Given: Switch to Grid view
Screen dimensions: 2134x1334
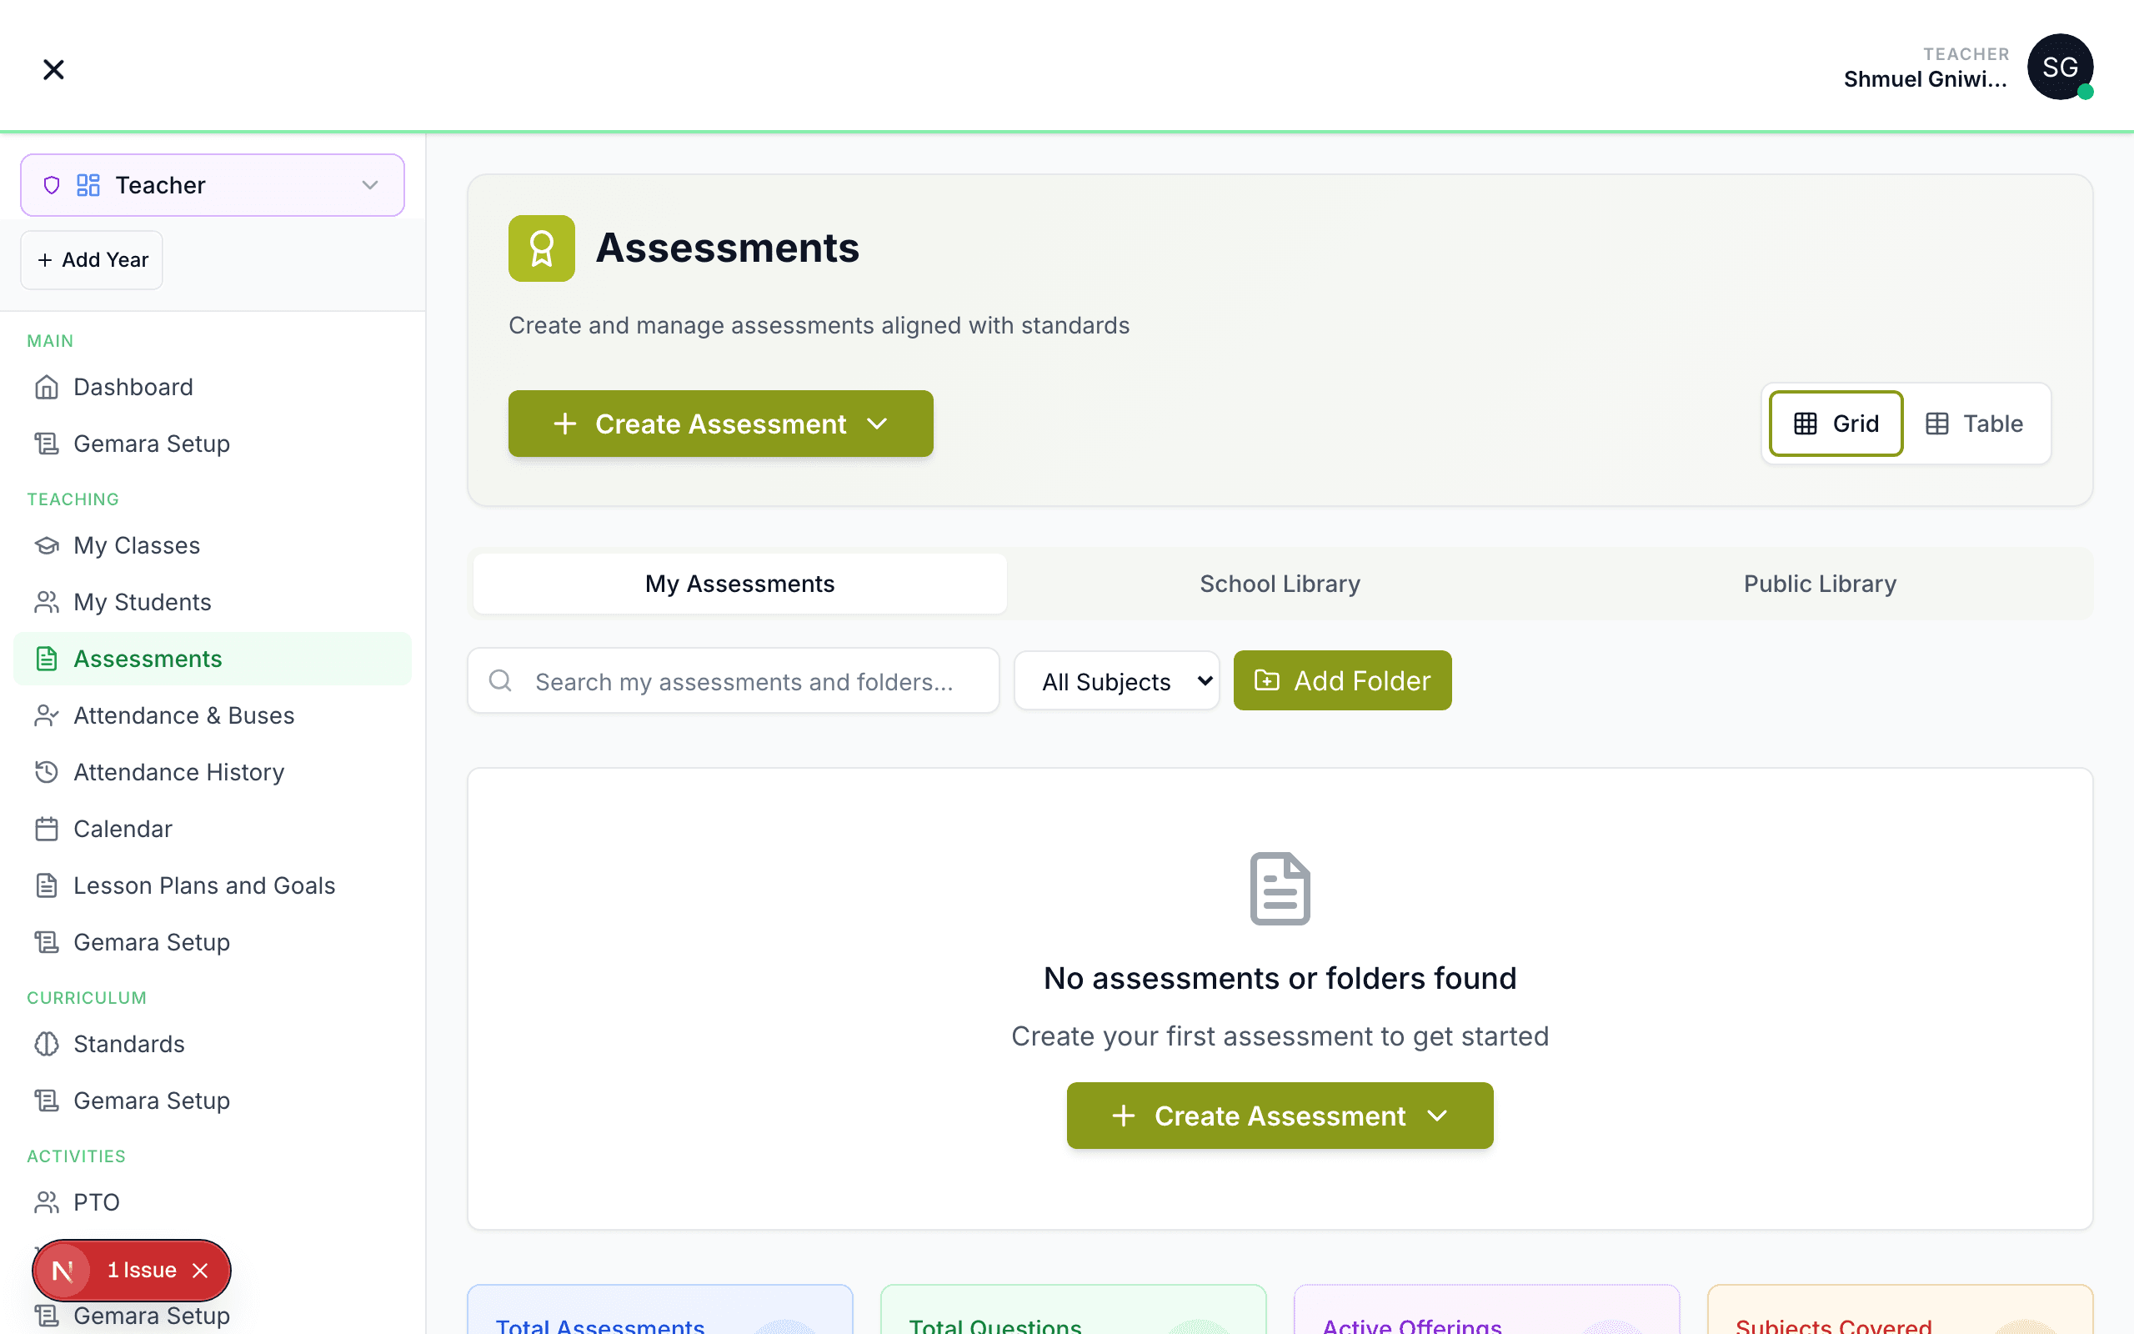Looking at the screenshot, I should 1836,424.
